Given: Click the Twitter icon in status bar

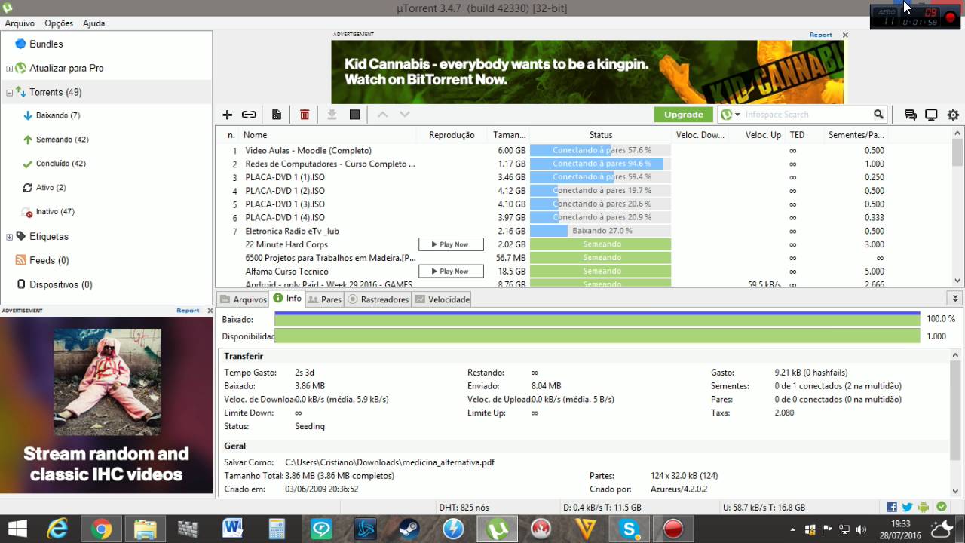Looking at the screenshot, I should pos(907,508).
